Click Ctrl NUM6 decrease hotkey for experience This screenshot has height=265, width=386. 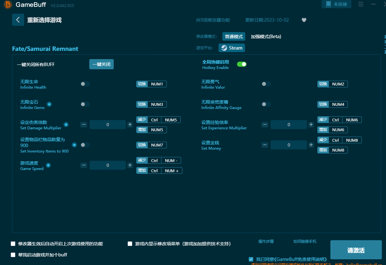(340, 120)
